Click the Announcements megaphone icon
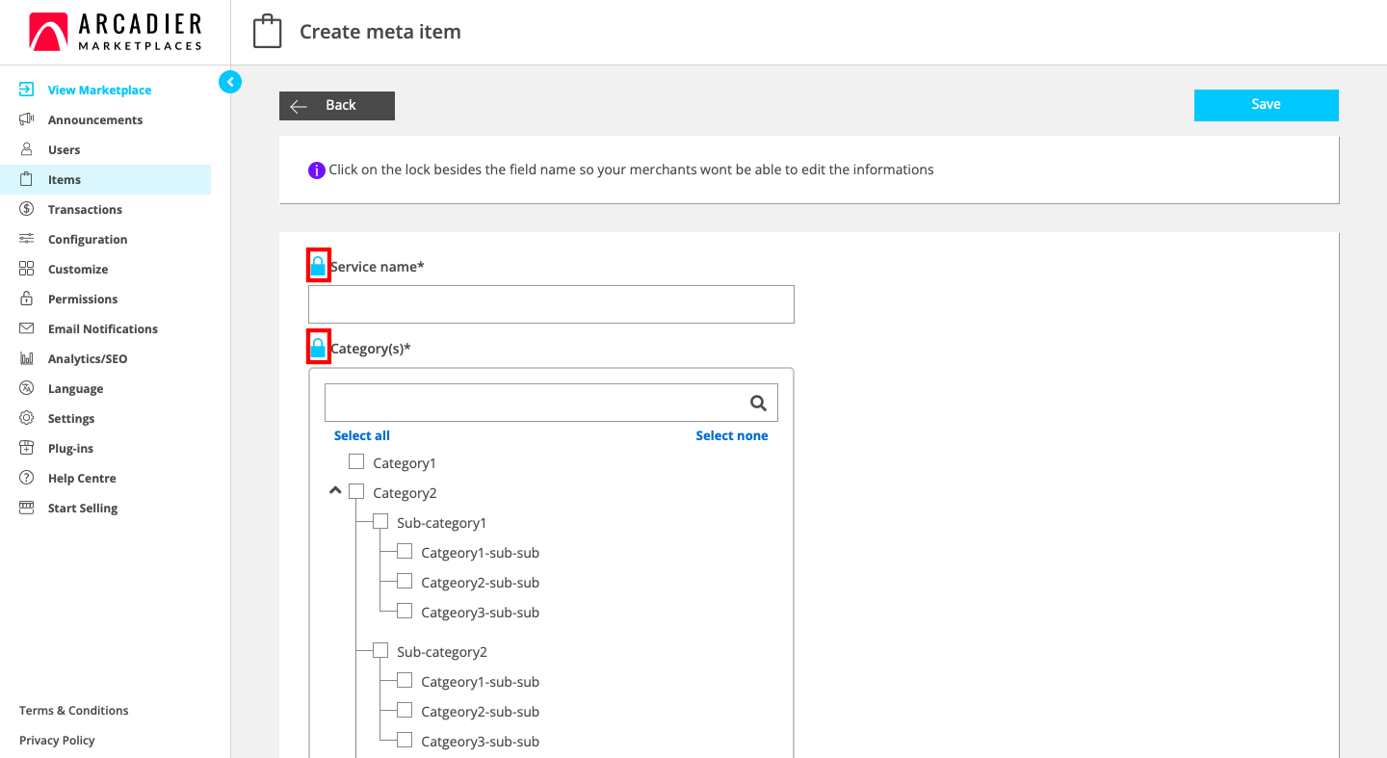The width and height of the screenshot is (1387, 758). click(x=27, y=119)
